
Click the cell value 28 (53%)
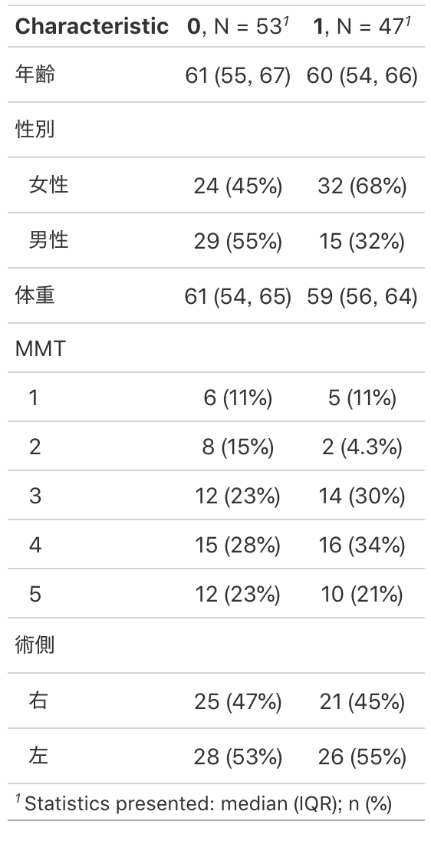[x=238, y=757]
